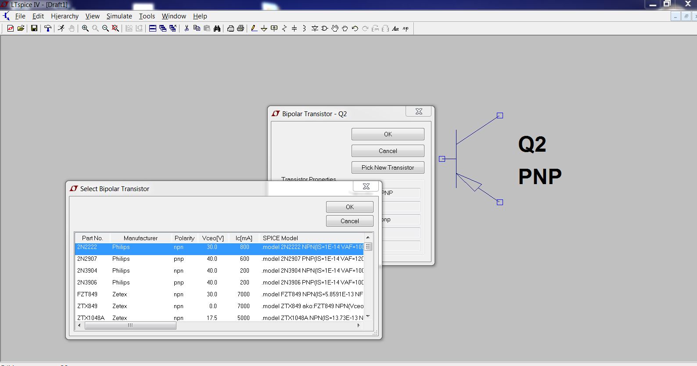Viewport: 697px width, 366px height.
Task: Click the Close All Windows toolbar icon
Action: [x=173, y=28]
